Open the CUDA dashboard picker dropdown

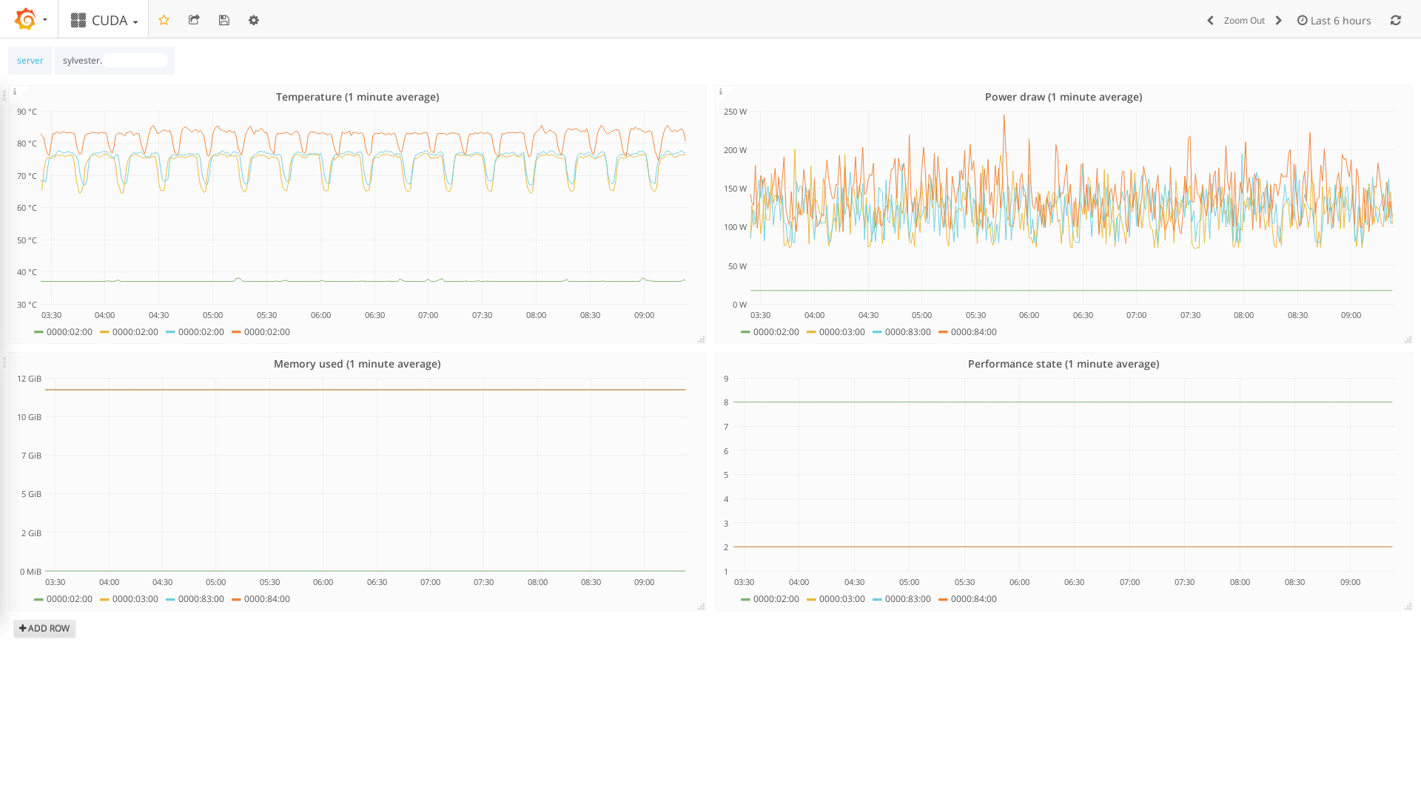104,20
